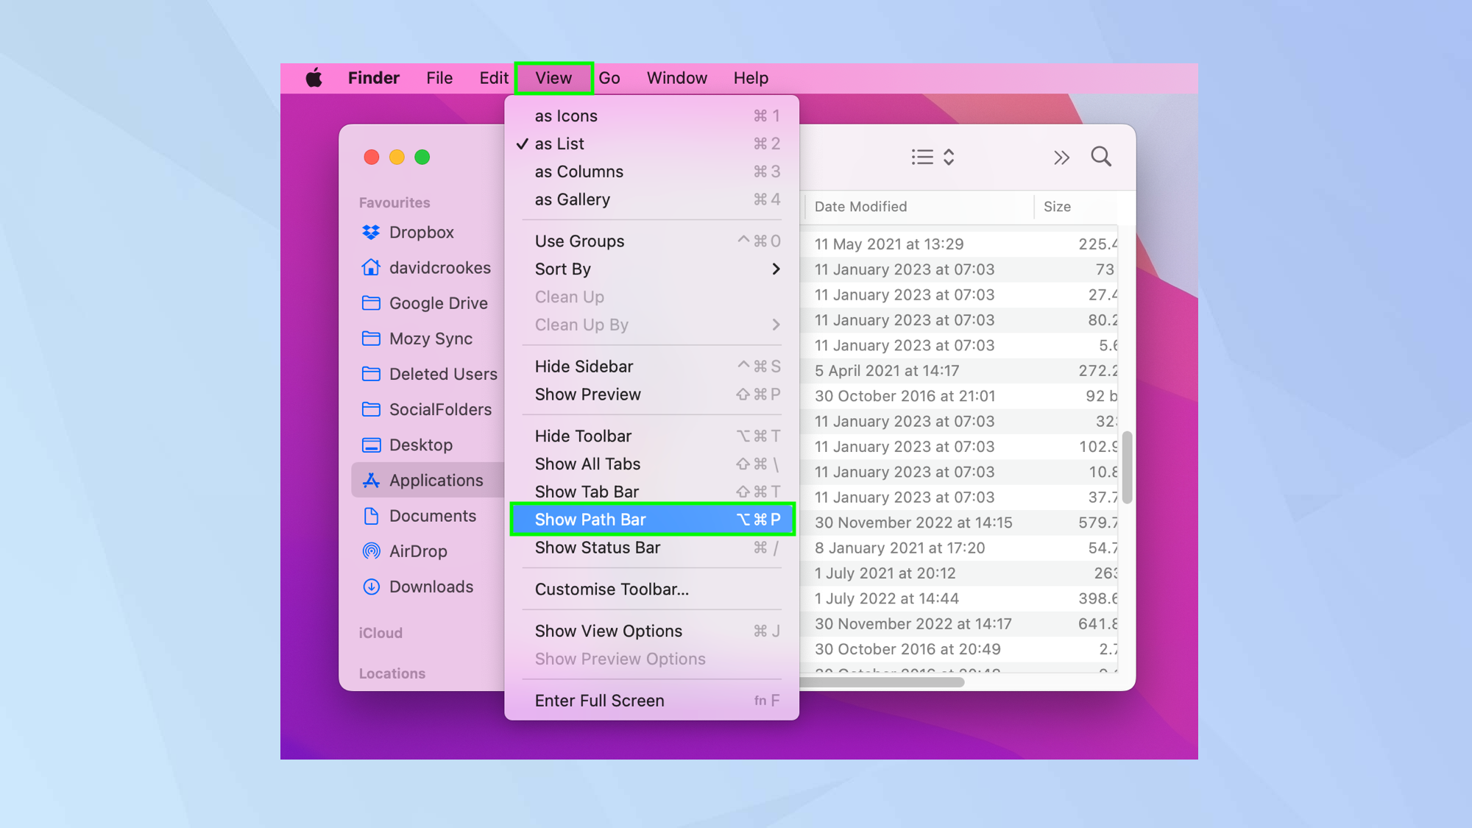The image size is (1472, 828).
Task: Open the view style dropdown in the toolbar
Action: (x=933, y=156)
